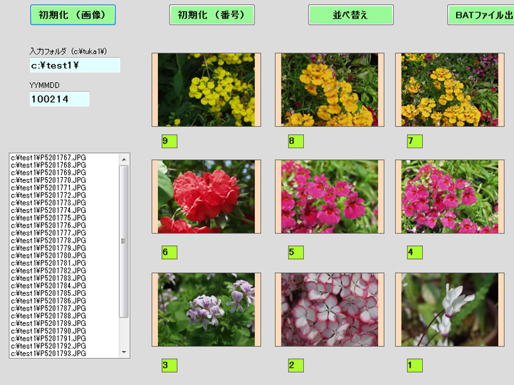Select P5201767.JPG in the file list
514x385 pixels.
(x=49, y=157)
